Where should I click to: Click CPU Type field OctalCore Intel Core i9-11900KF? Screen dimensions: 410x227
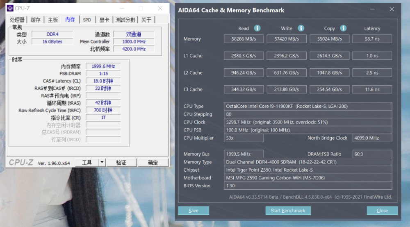[x=308, y=106]
